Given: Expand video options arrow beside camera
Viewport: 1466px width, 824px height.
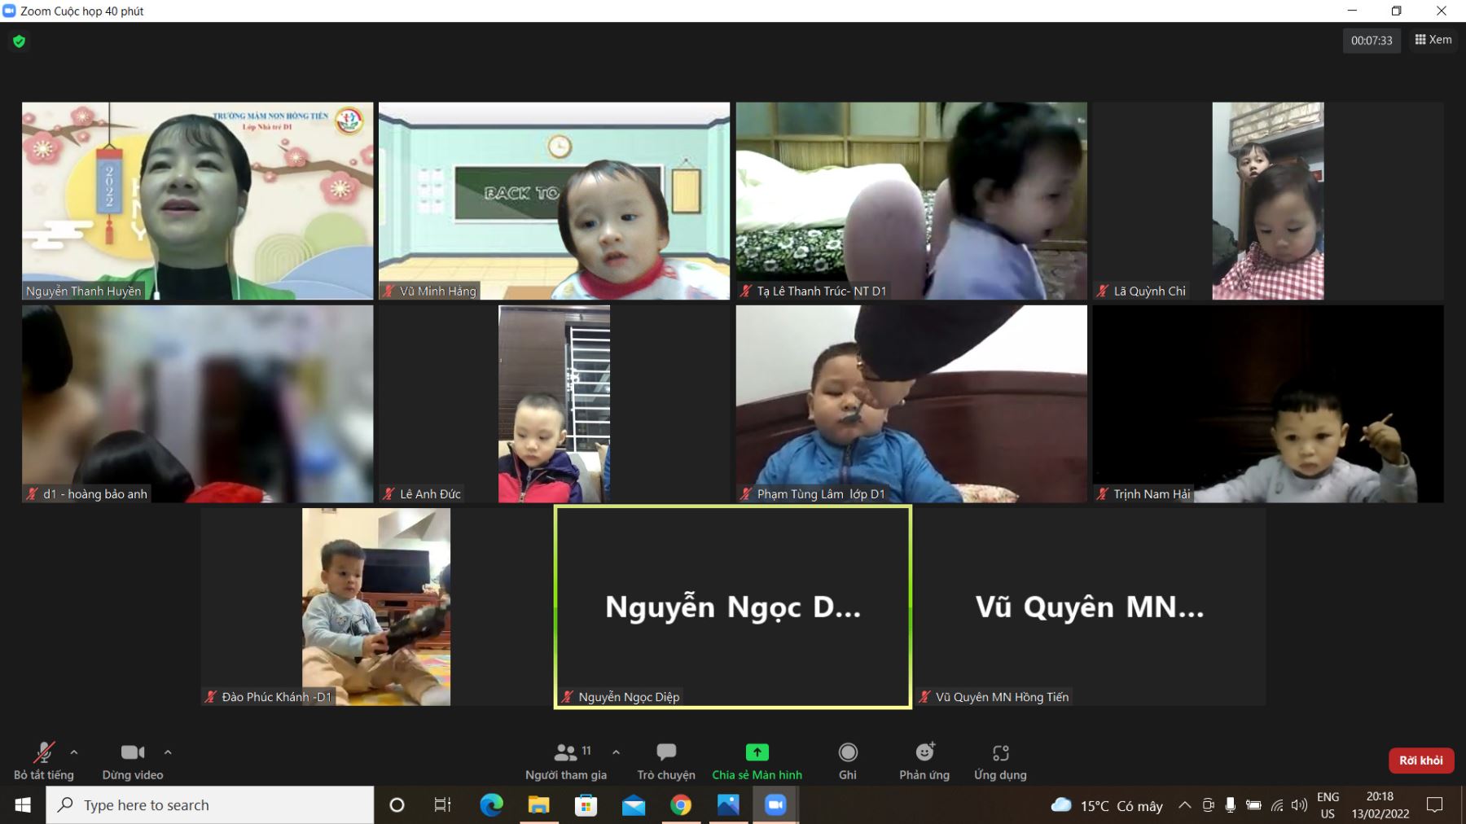Looking at the screenshot, I should click(168, 752).
